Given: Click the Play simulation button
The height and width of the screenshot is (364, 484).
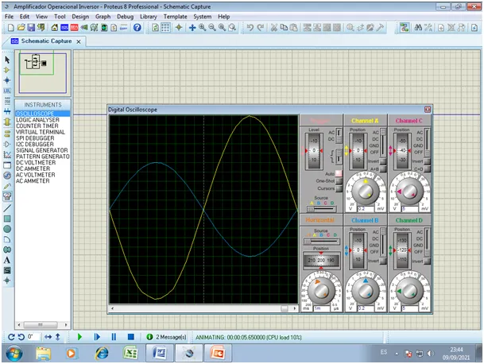Looking at the screenshot, I should (x=79, y=337).
